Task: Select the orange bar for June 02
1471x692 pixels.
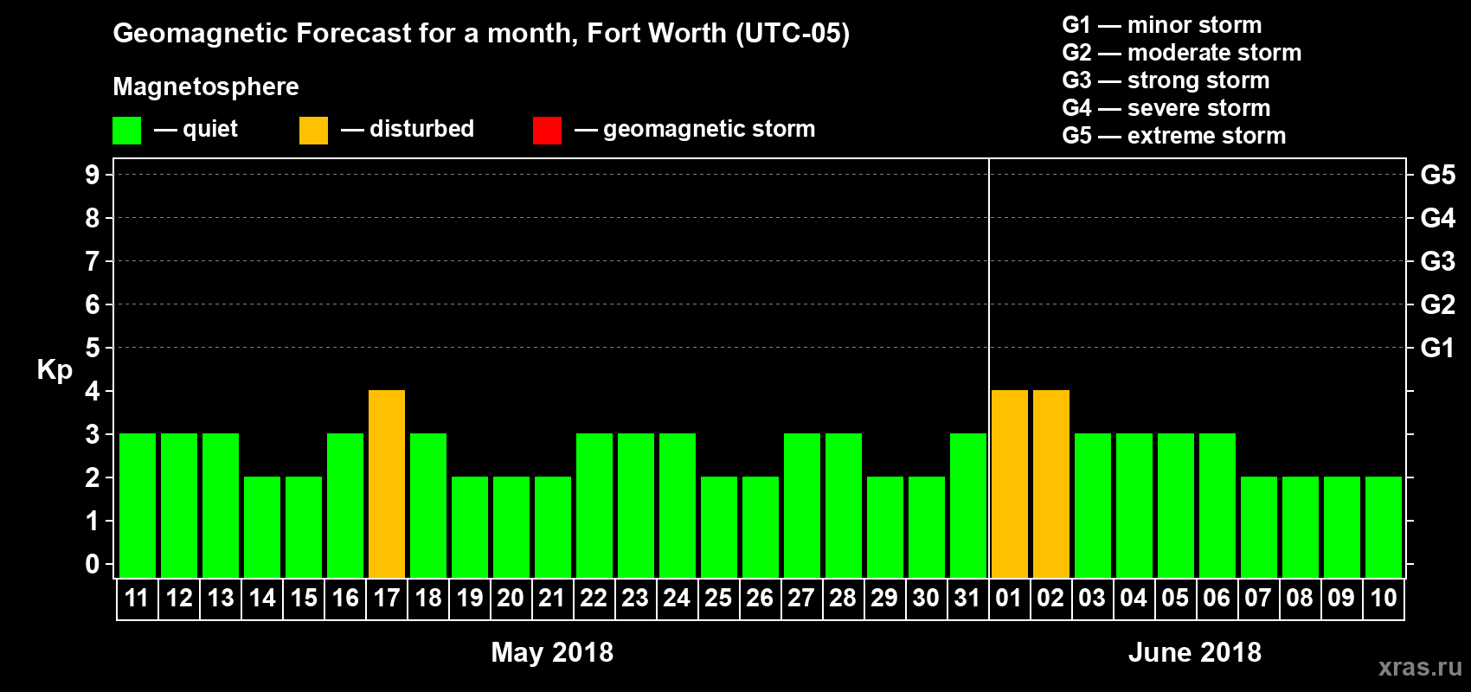Action: pos(1051,484)
